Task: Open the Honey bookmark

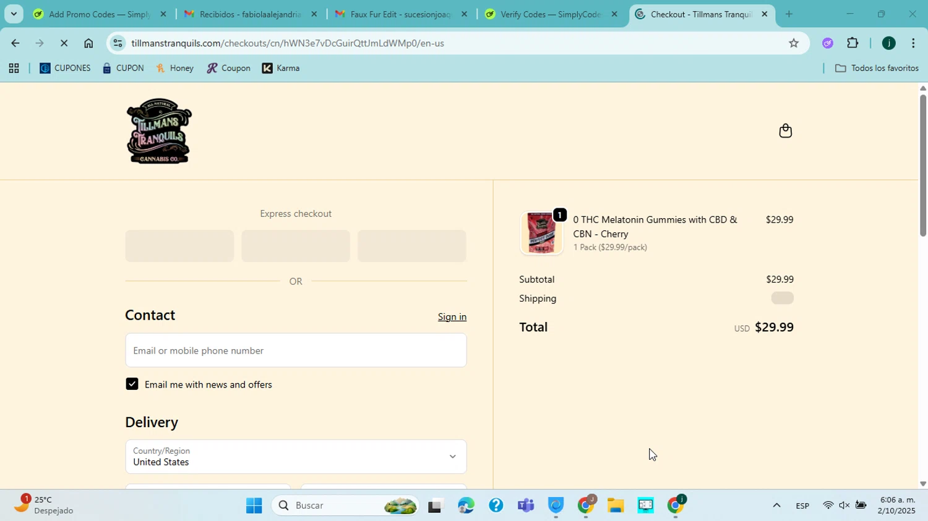Action: (x=175, y=69)
